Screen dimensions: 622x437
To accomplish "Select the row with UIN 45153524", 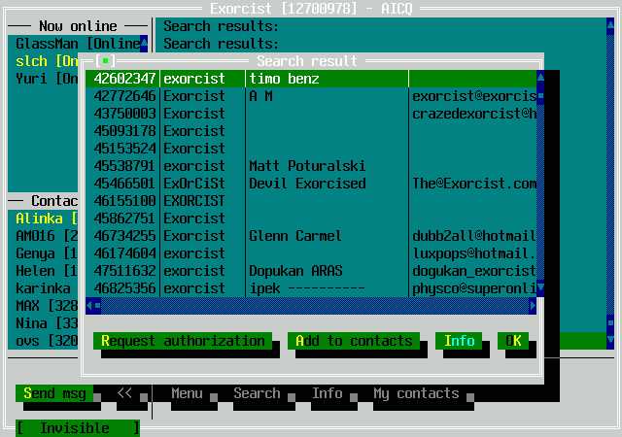I will [311, 149].
